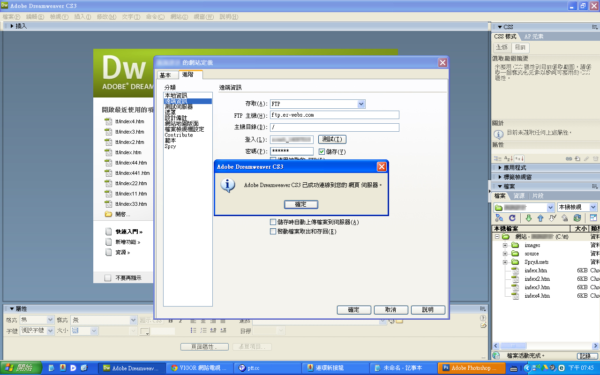The image size is (600, 375).
Task: Click the 密碼 password field
Action: coord(292,151)
